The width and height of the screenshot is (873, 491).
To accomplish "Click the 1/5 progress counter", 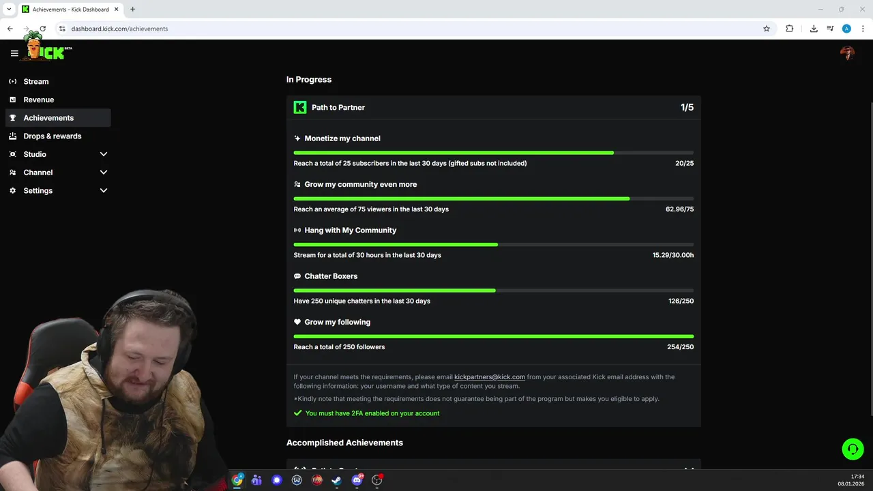I will click(x=687, y=107).
